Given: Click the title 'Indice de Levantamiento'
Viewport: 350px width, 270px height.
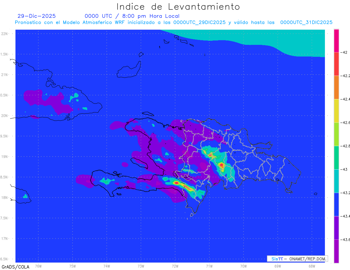Looking at the screenshot, I should tap(178, 6).
